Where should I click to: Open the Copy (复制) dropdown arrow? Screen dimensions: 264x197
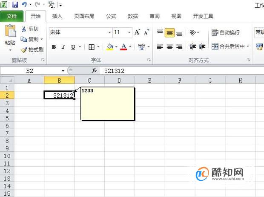click(x=42, y=39)
